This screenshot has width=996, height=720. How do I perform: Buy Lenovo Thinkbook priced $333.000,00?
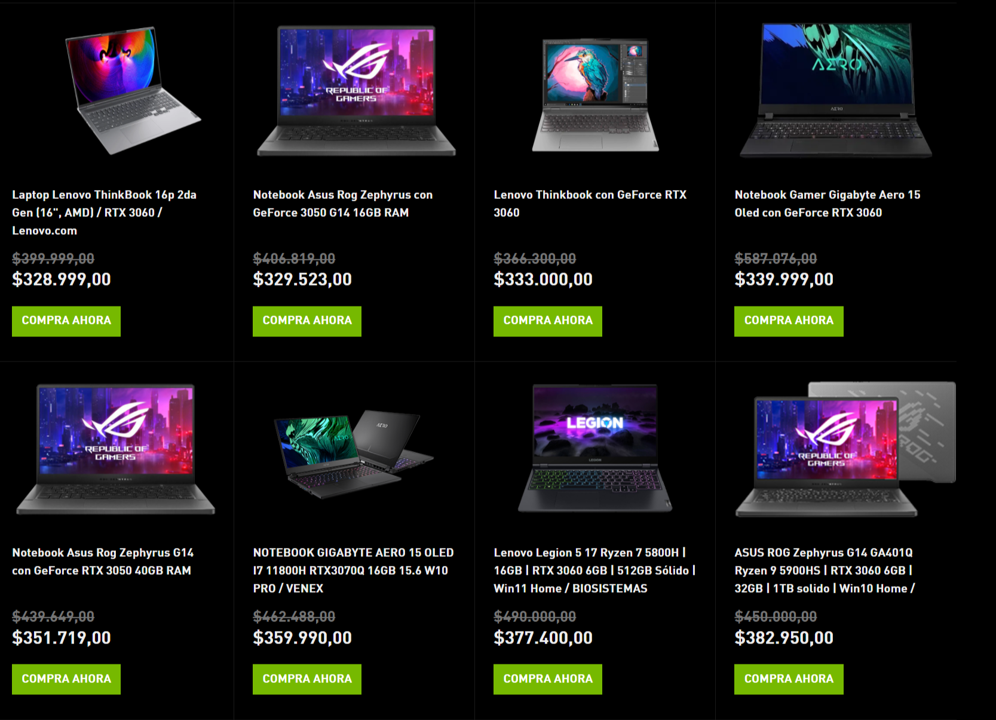(548, 321)
